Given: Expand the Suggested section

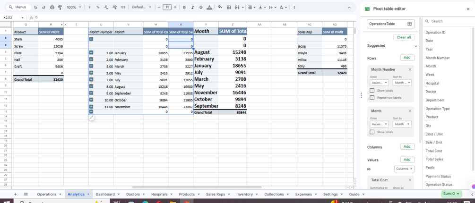Looking at the screenshot, I should coord(415,46).
